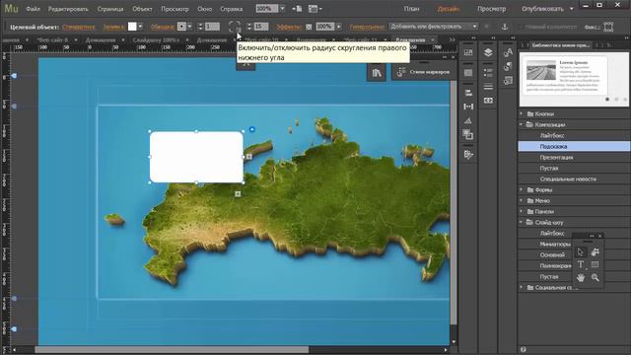Open the embedded HTML code panel icon
The height and width of the screenshot is (355, 631).
point(488,101)
